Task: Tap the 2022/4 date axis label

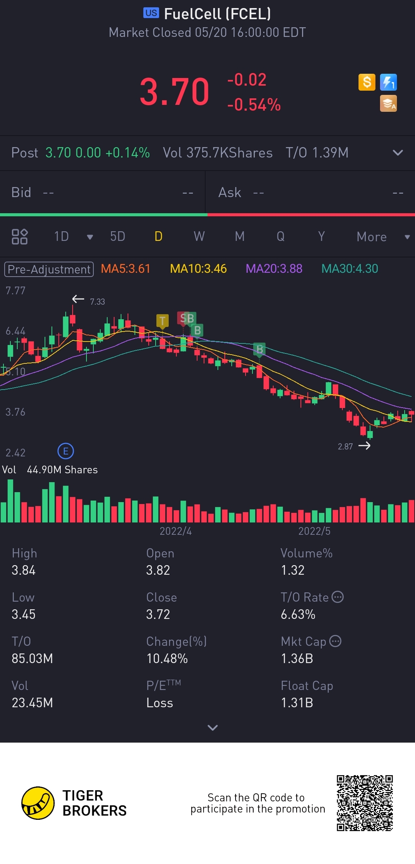Action: (176, 531)
